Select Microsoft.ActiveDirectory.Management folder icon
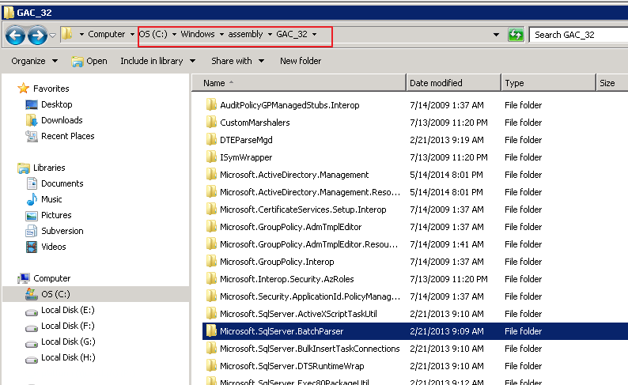The height and width of the screenshot is (385, 628). click(x=211, y=175)
